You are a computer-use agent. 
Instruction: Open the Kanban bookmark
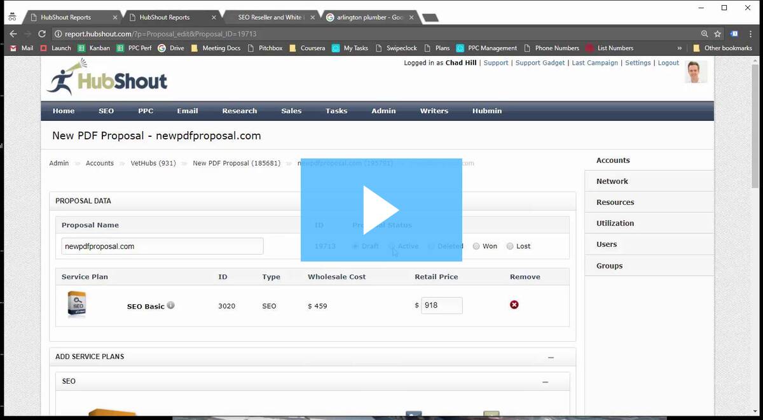(94, 48)
